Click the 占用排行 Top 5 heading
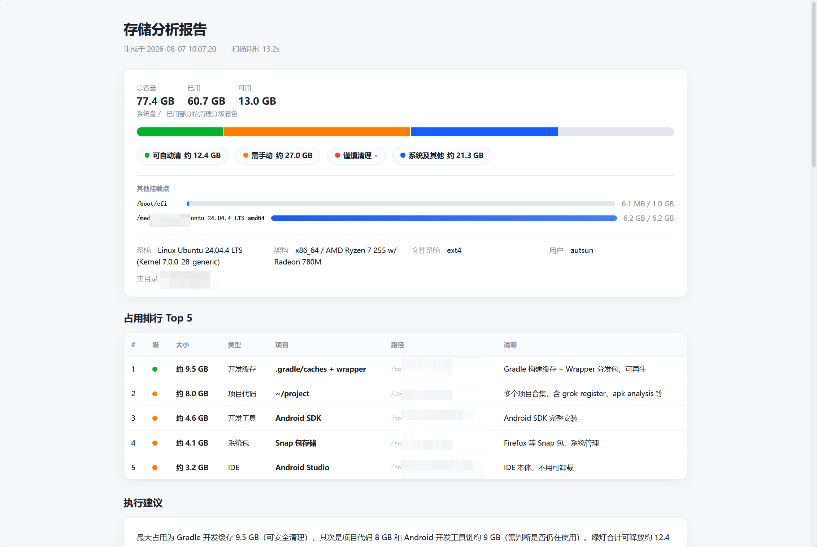Screen dimensions: 817x547 coord(158,318)
